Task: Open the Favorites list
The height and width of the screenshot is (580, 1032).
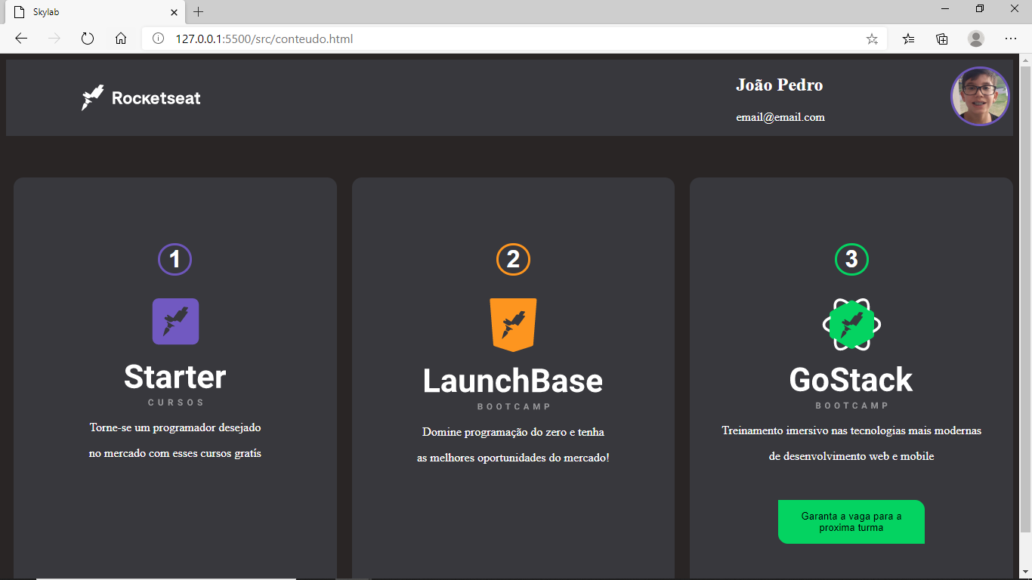Action: pos(909,39)
